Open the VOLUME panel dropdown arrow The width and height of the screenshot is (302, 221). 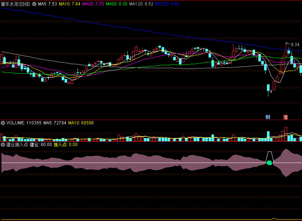coord(3,123)
